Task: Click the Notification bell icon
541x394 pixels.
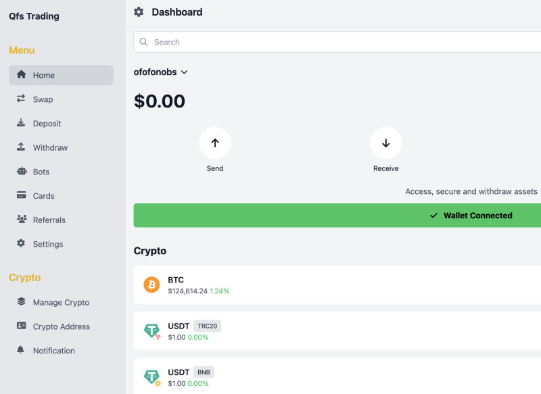Action: (21, 350)
